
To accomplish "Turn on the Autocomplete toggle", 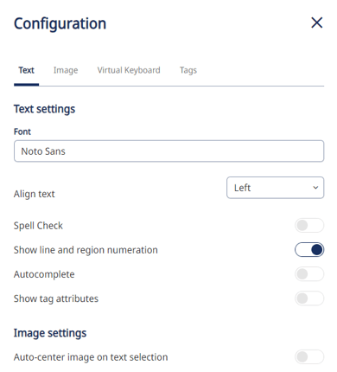I will (309, 274).
